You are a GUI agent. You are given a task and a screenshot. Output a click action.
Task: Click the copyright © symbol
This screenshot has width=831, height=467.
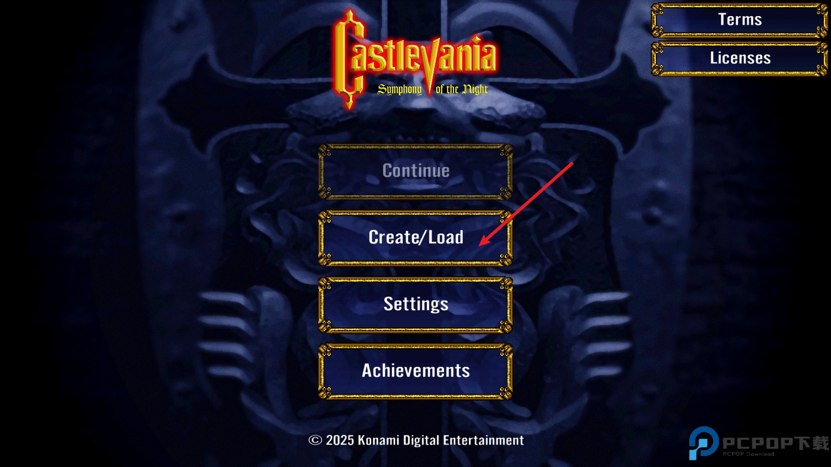[315, 440]
